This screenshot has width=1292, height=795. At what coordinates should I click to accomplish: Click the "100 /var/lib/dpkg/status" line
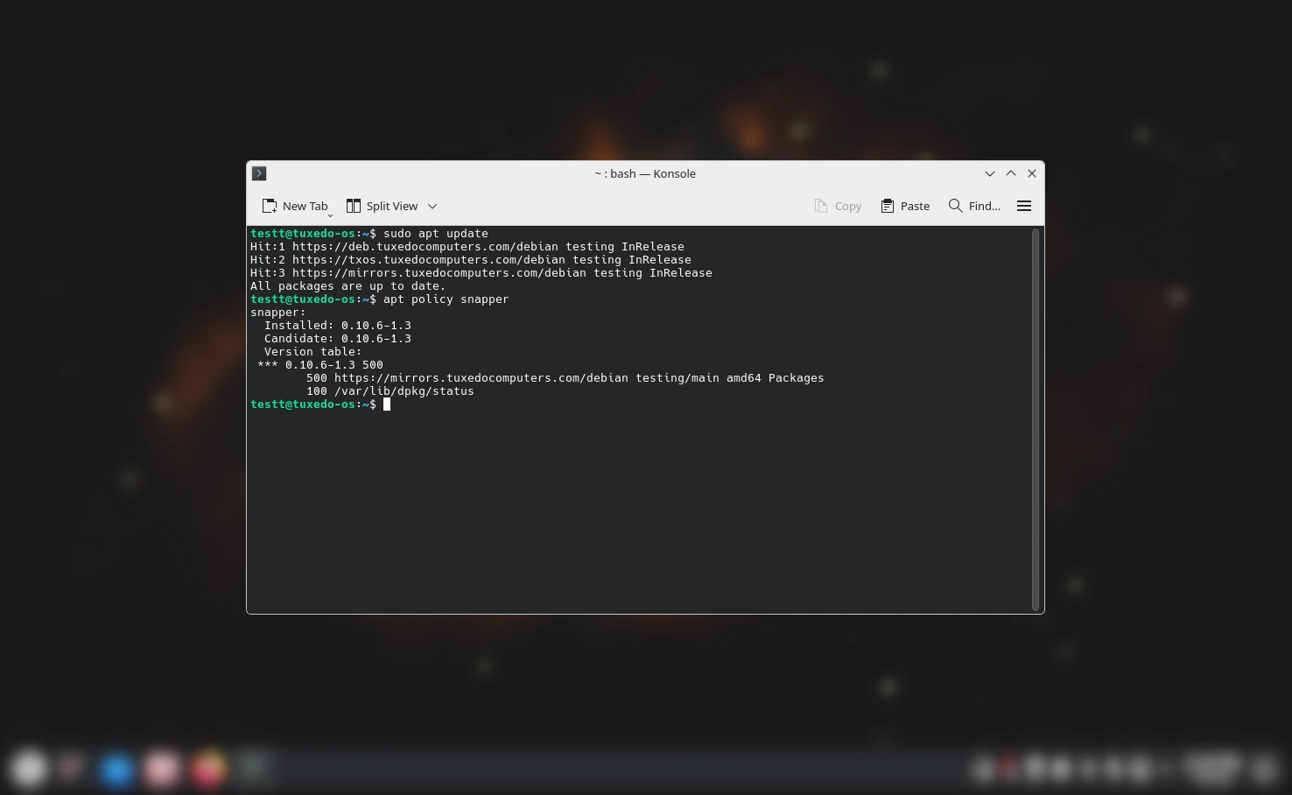pyautogui.click(x=390, y=391)
